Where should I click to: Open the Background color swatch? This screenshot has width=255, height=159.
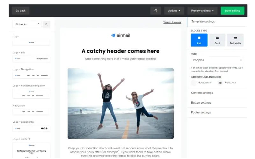[x=194, y=83]
